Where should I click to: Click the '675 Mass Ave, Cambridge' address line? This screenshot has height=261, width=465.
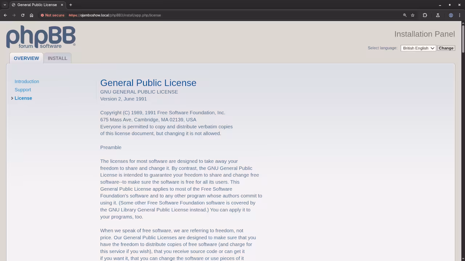point(148,120)
